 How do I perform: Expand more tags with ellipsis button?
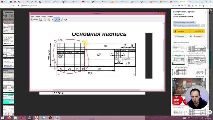(203, 26)
